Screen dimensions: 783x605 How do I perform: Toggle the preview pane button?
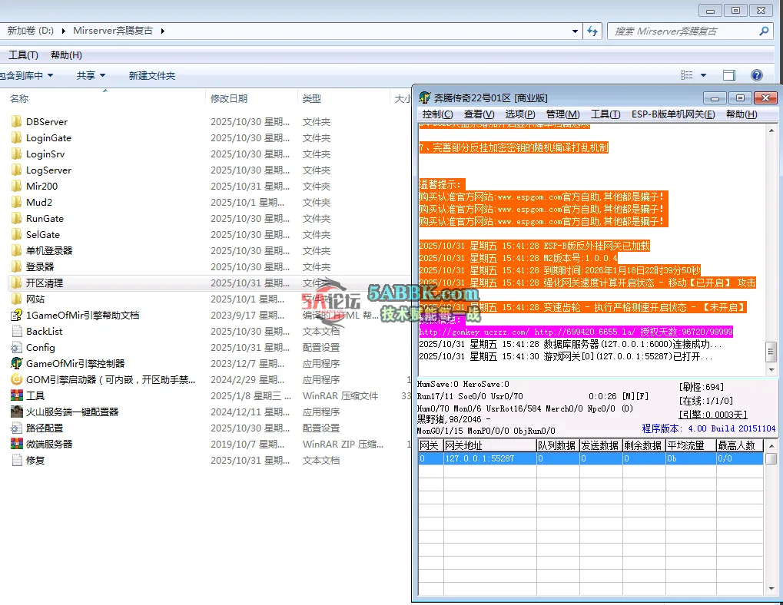click(729, 75)
